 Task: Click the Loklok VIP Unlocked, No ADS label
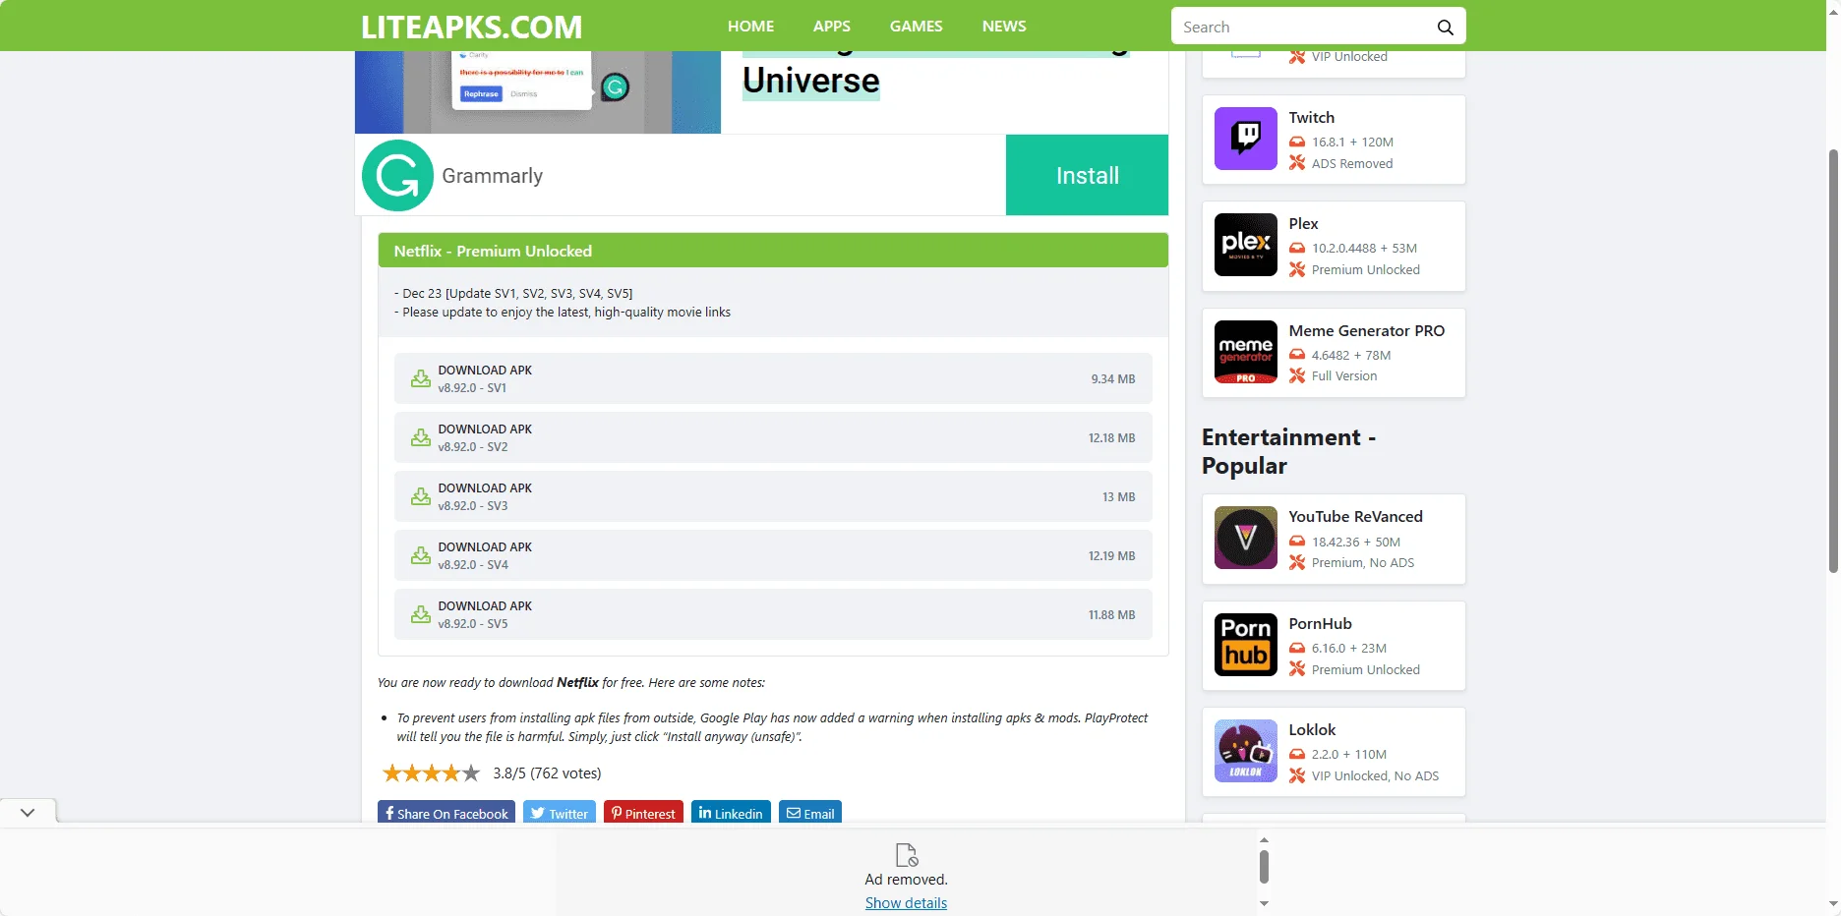tap(1375, 776)
